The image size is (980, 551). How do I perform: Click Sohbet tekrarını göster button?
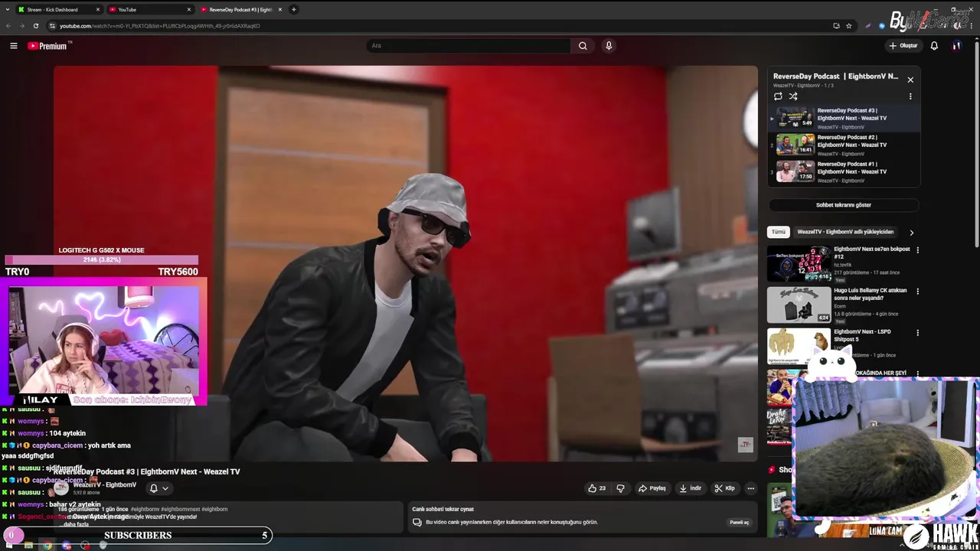[844, 205]
